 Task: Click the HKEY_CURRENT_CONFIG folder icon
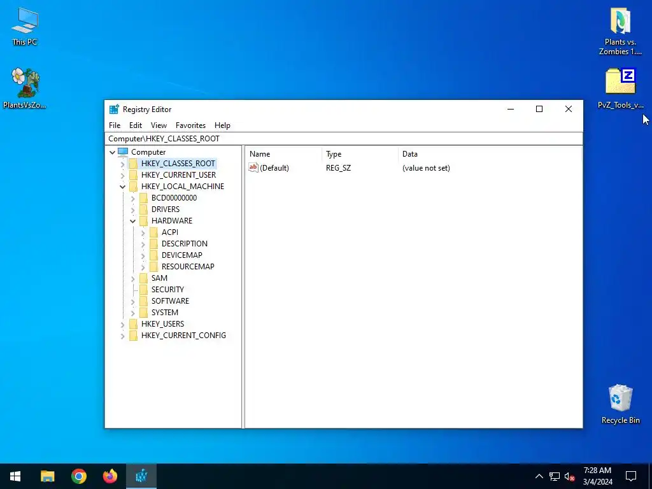click(x=134, y=335)
